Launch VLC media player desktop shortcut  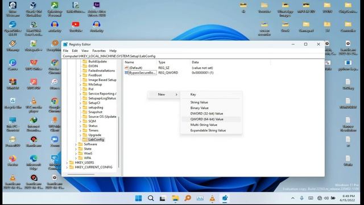[34, 104]
